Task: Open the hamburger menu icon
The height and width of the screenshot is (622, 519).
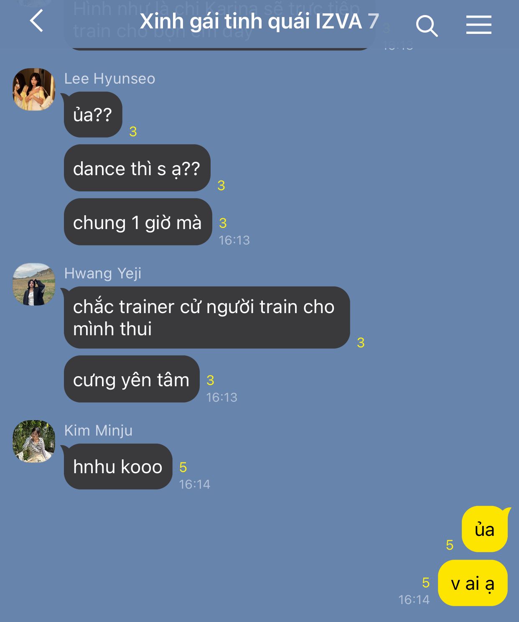Action: [479, 25]
